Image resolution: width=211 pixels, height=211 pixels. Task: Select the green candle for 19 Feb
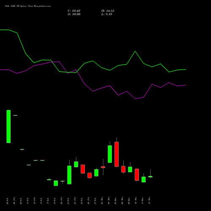(56, 183)
